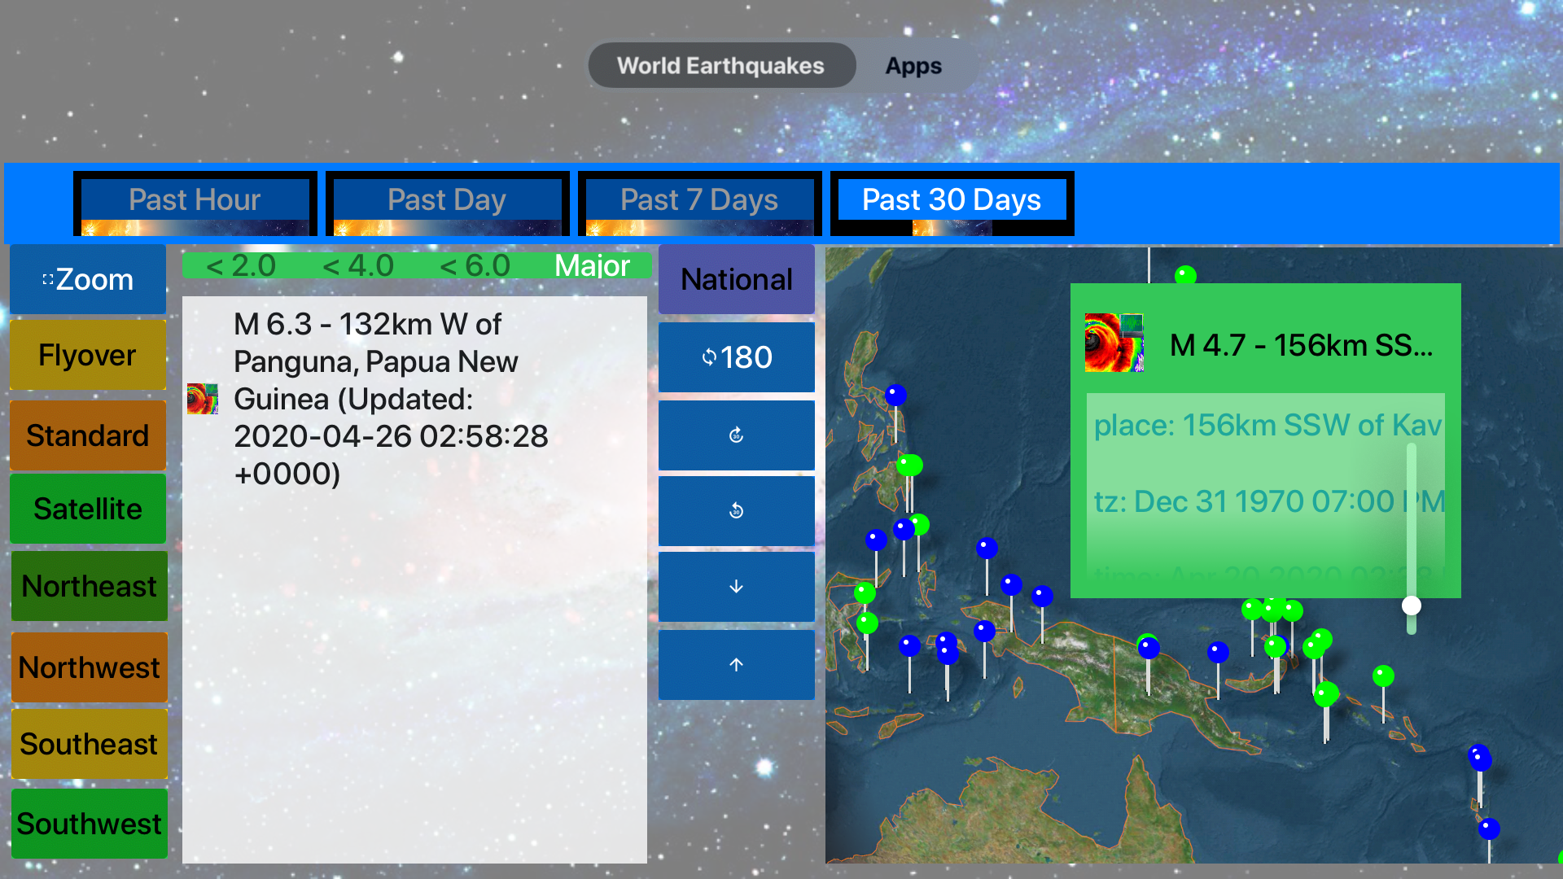1563x879 pixels.
Task: Start the Flyover map mode
Action: click(88, 355)
